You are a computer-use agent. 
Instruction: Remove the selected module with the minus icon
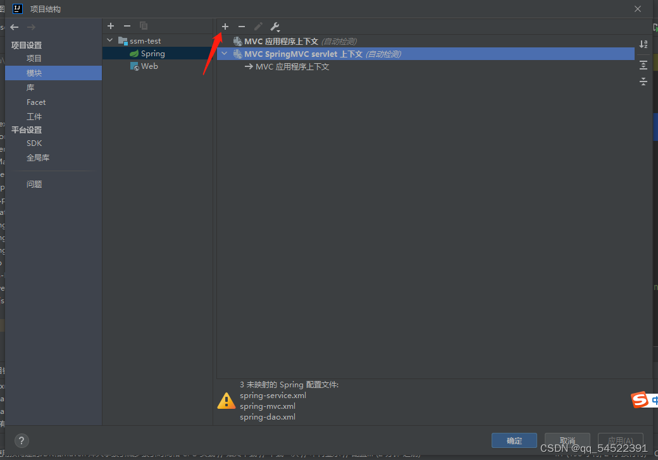(x=127, y=26)
